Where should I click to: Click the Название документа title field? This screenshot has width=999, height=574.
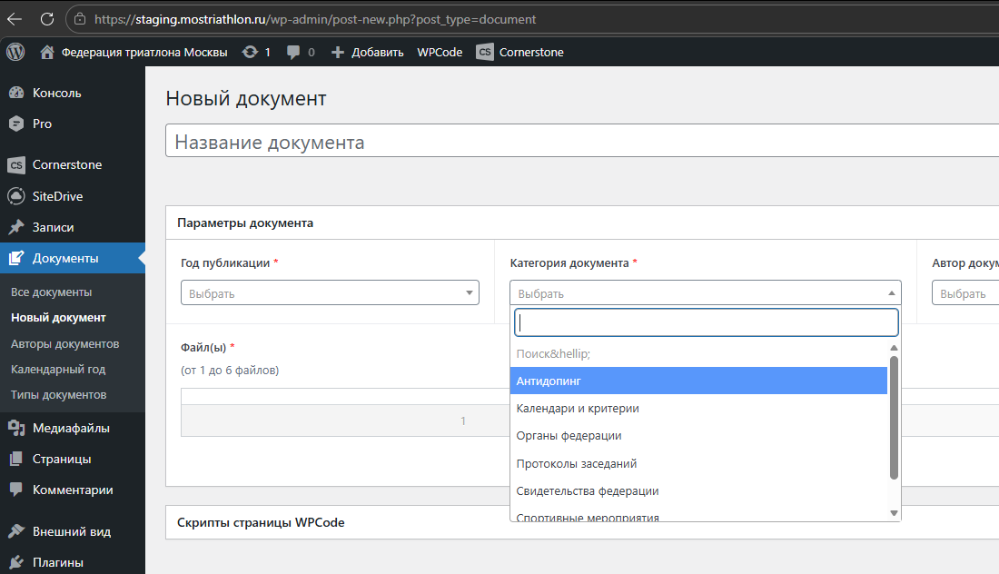coord(581,143)
